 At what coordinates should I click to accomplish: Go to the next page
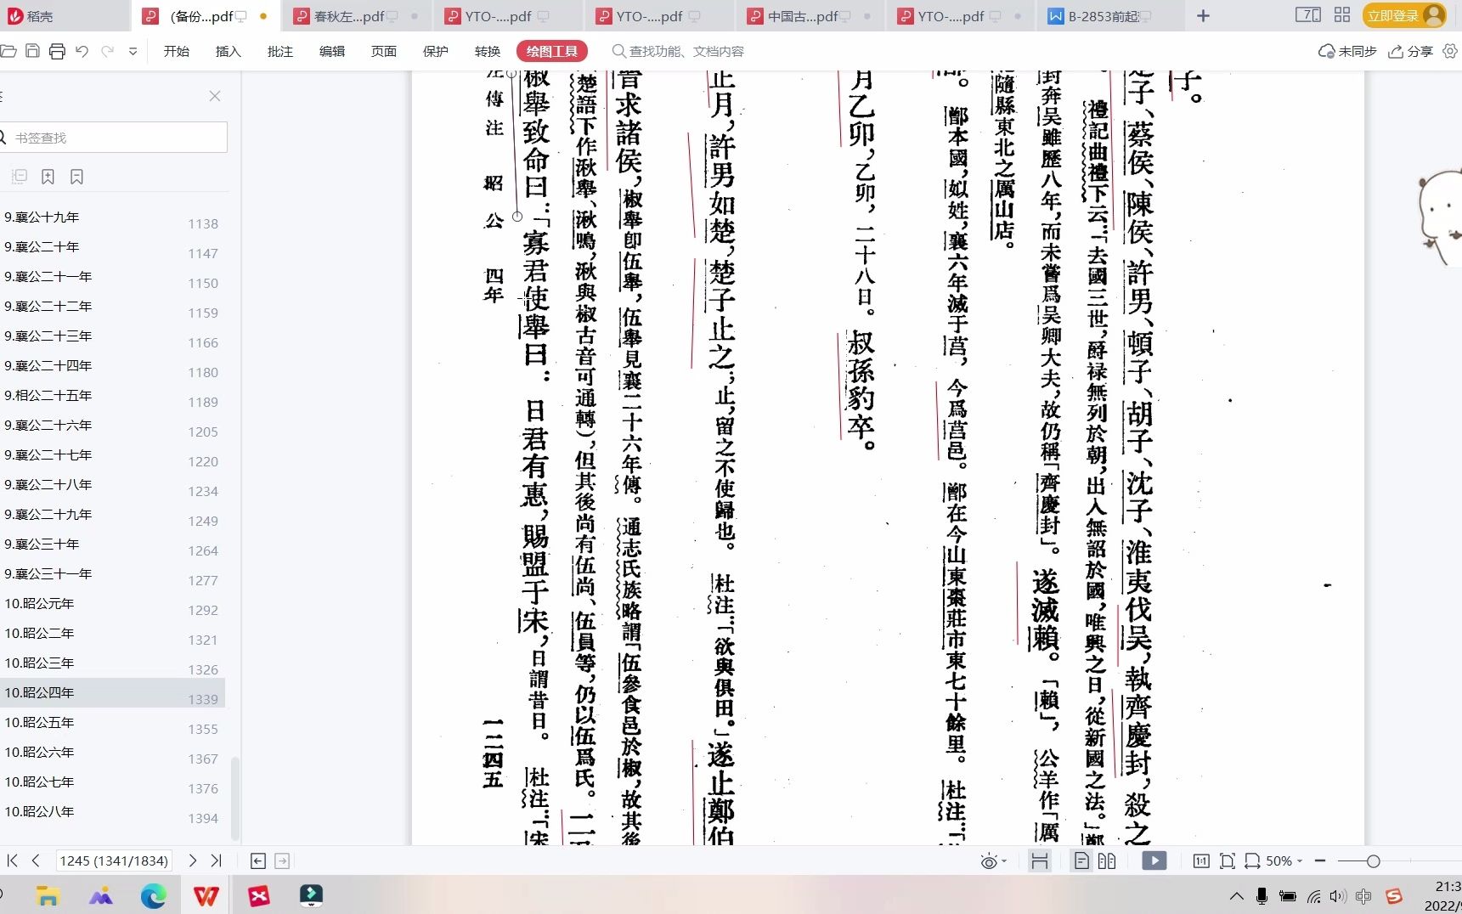click(x=193, y=860)
